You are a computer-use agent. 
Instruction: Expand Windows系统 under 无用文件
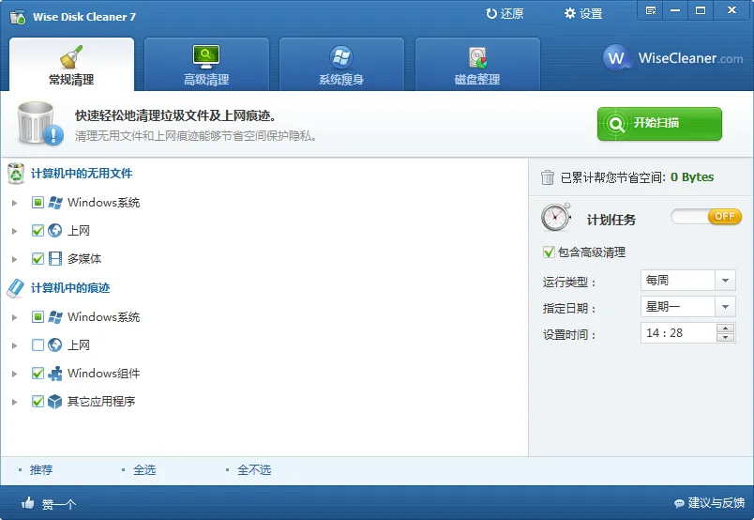14,203
